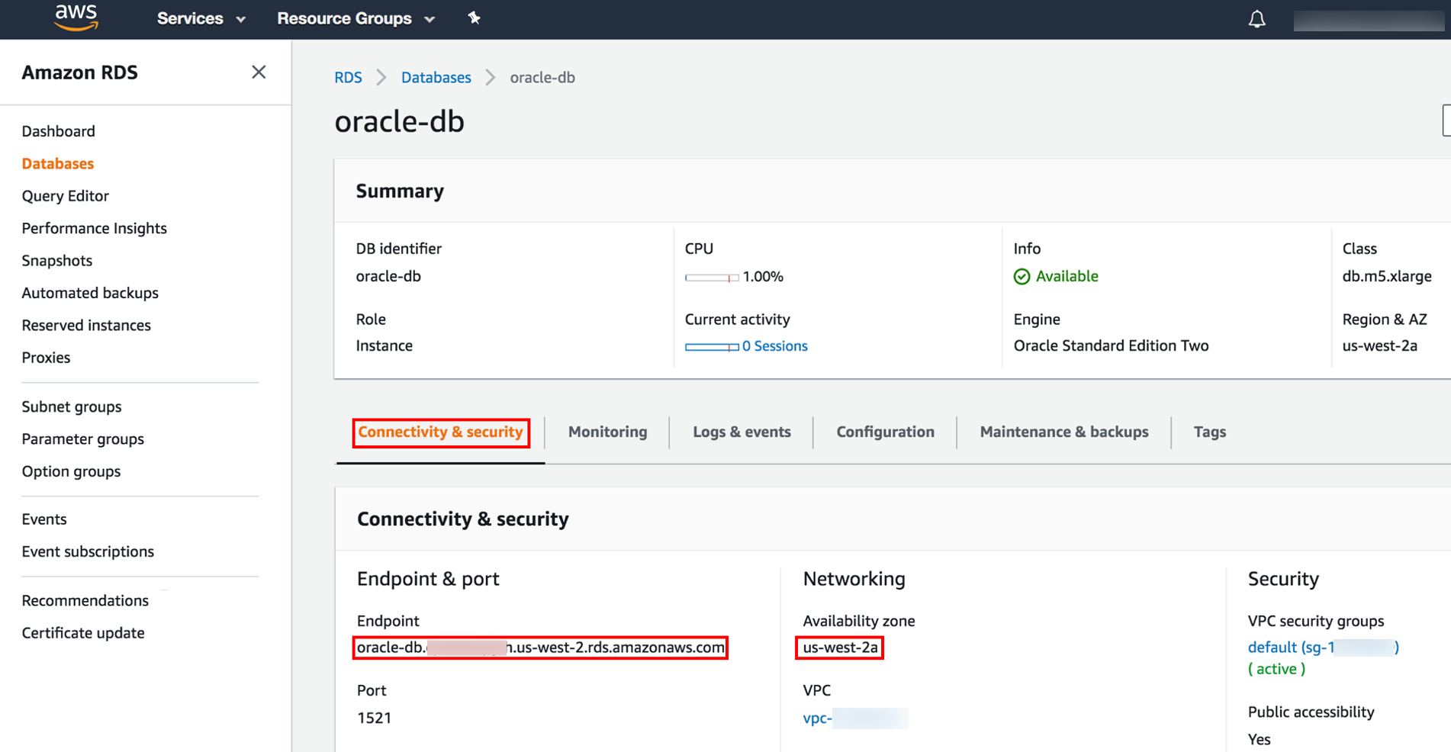Select the DB identifier value oracle-db

pyautogui.click(x=388, y=277)
